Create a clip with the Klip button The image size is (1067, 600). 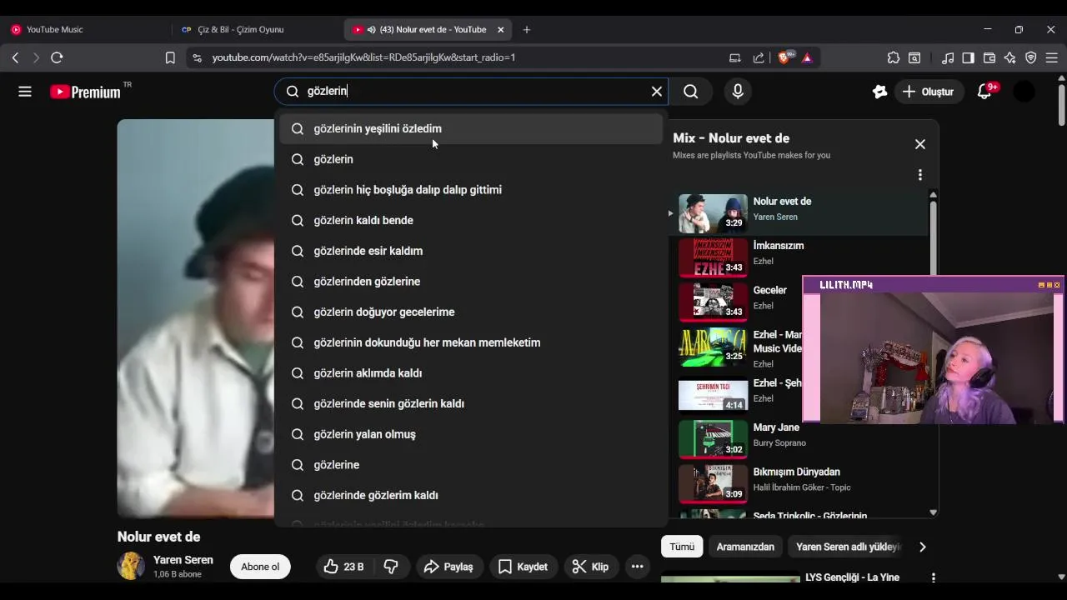click(591, 567)
